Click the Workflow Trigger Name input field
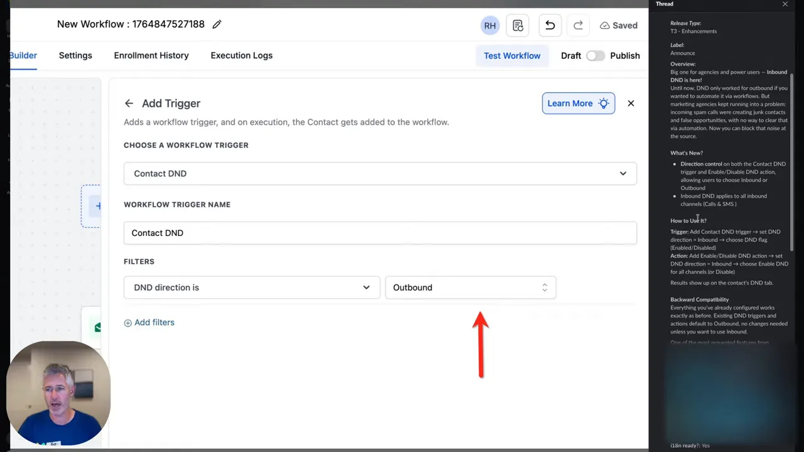Image resolution: width=804 pixels, height=452 pixels. [x=380, y=233]
